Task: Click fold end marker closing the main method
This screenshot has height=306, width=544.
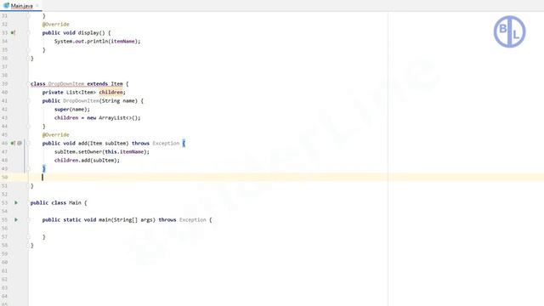Action: pyautogui.click(x=29, y=236)
